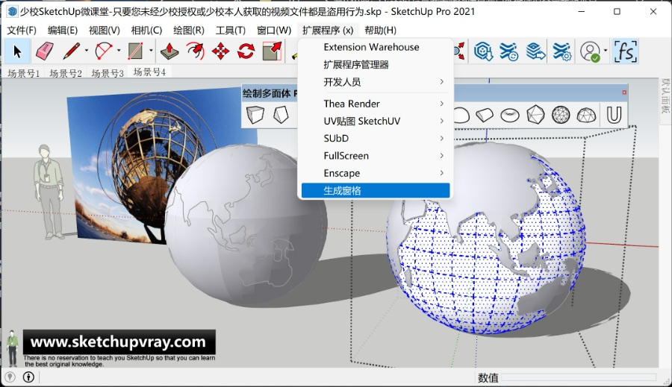Click the Trimble Connect sync icon
The height and width of the screenshot is (387, 672).
pyautogui.click(x=509, y=51)
